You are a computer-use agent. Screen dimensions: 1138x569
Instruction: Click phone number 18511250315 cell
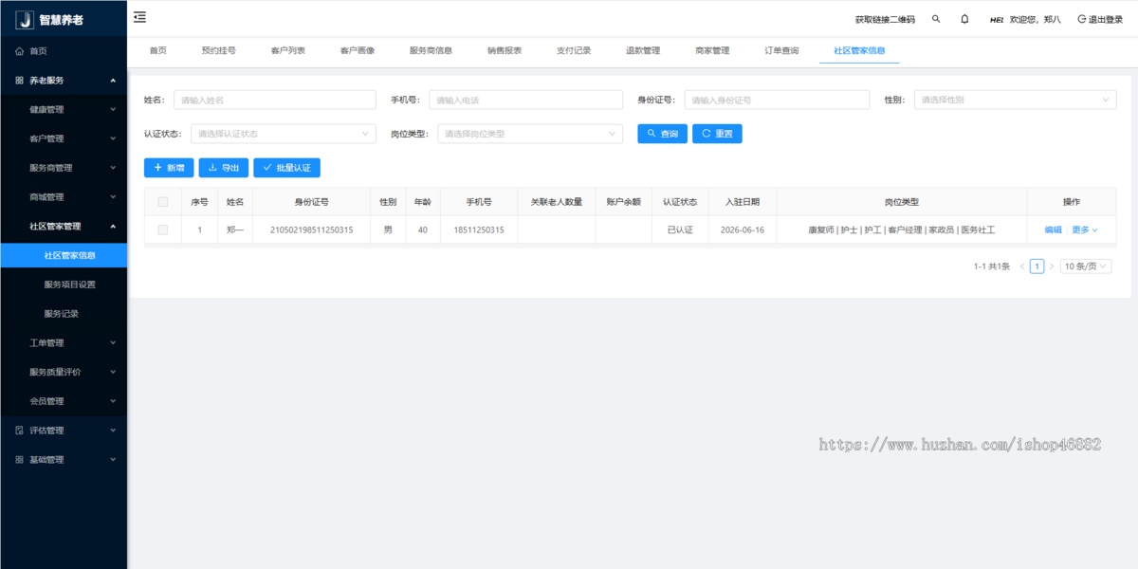(479, 230)
